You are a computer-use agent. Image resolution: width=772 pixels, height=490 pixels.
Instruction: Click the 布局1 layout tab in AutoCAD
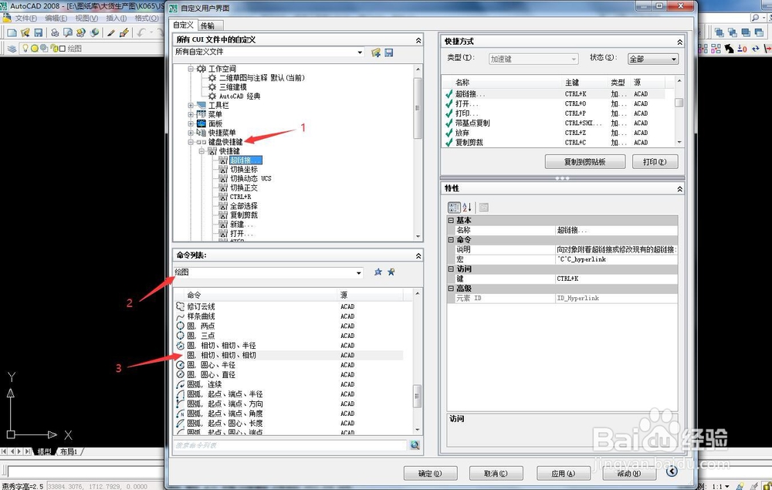tap(69, 451)
